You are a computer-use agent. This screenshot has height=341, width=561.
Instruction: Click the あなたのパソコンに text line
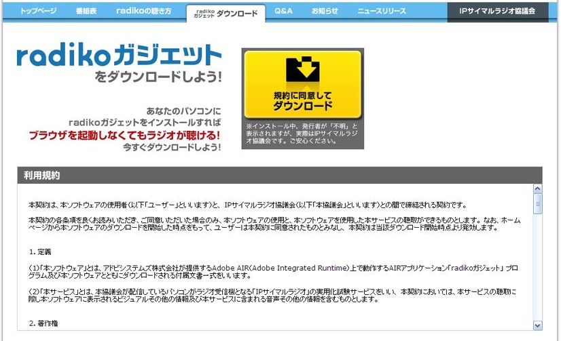click(x=183, y=111)
